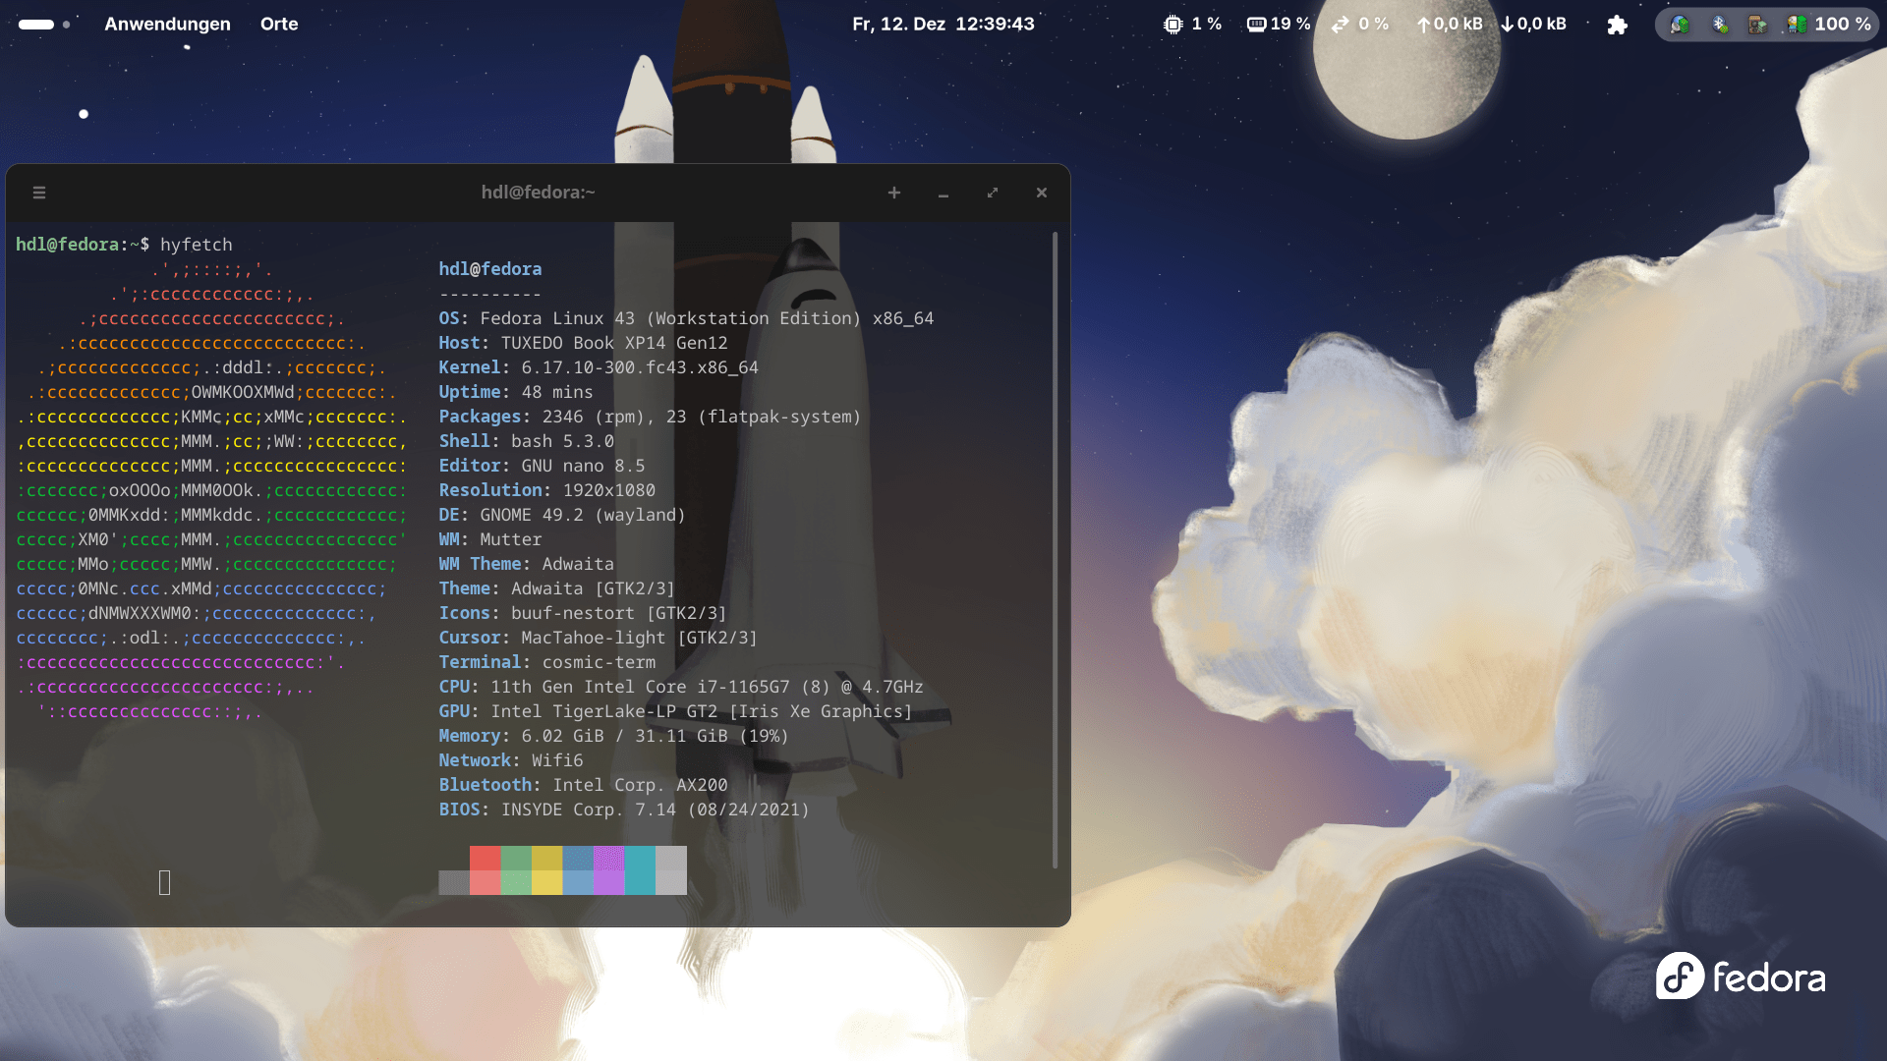This screenshot has width=1887, height=1061.
Task: Click the volume speaker tray icon
Action: pos(1757,25)
